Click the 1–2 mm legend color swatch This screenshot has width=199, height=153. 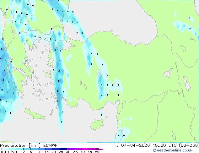point(20,149)
